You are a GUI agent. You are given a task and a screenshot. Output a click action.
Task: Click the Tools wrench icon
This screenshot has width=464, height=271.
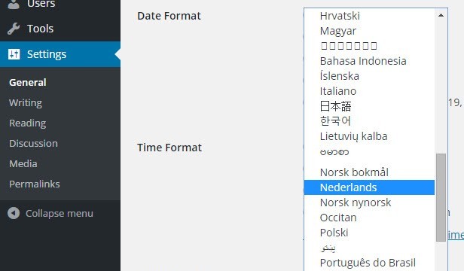point(14,29)
